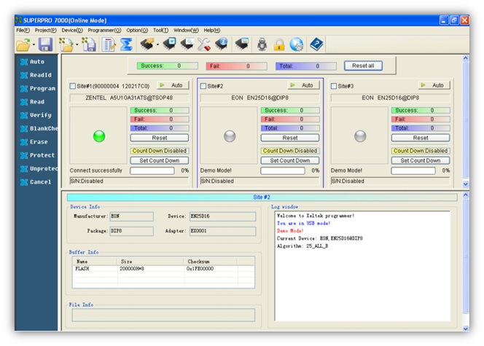The image size is (484, 346).
Task: Click the Adapter field in Device Info
Action: pyautogui.click(x=222, y=231)
